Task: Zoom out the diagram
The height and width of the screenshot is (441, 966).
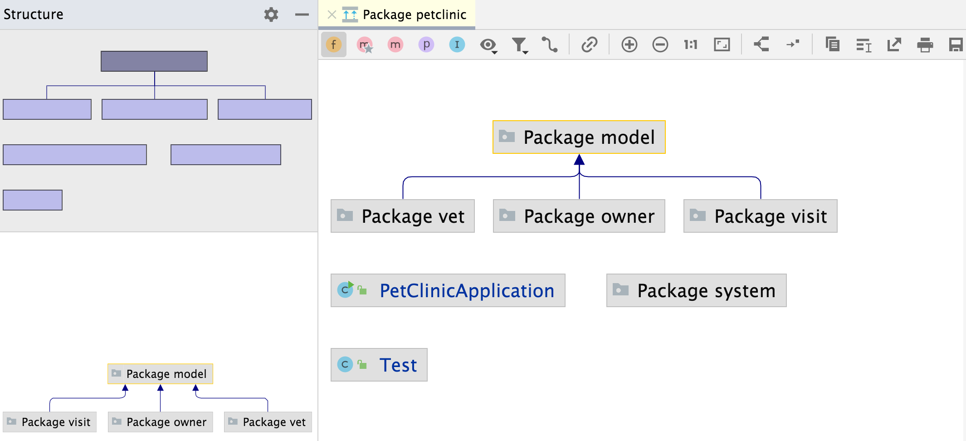Action: (x=660, y=44)
